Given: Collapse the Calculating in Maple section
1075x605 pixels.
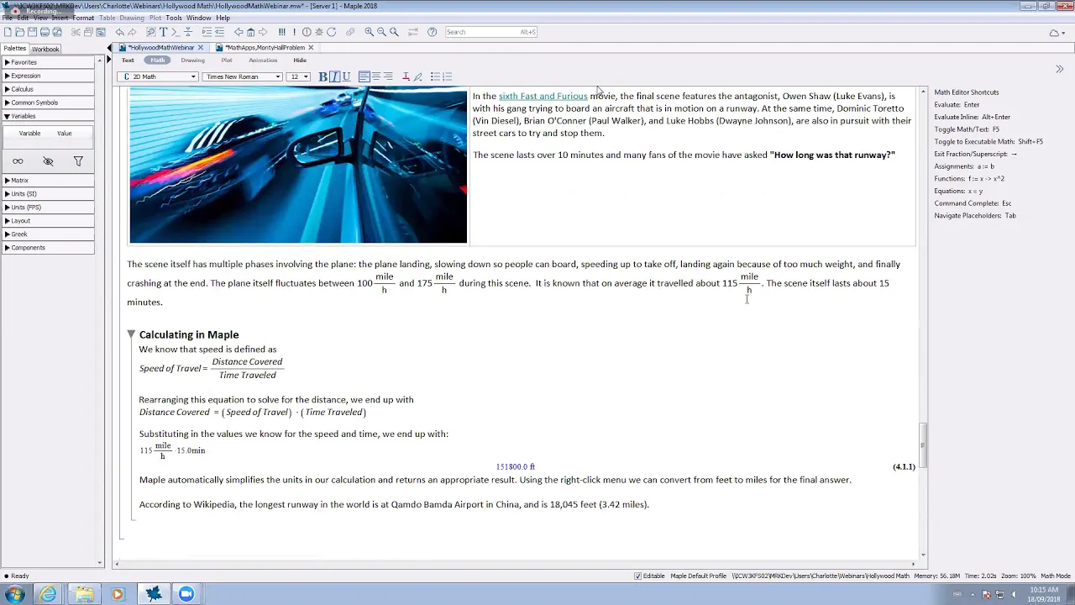Looking at the screenshot, I should pos(131,334).
